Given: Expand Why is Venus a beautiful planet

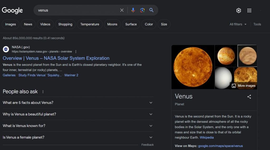Looking at the screenshot, I should click(x=78, y=114).
